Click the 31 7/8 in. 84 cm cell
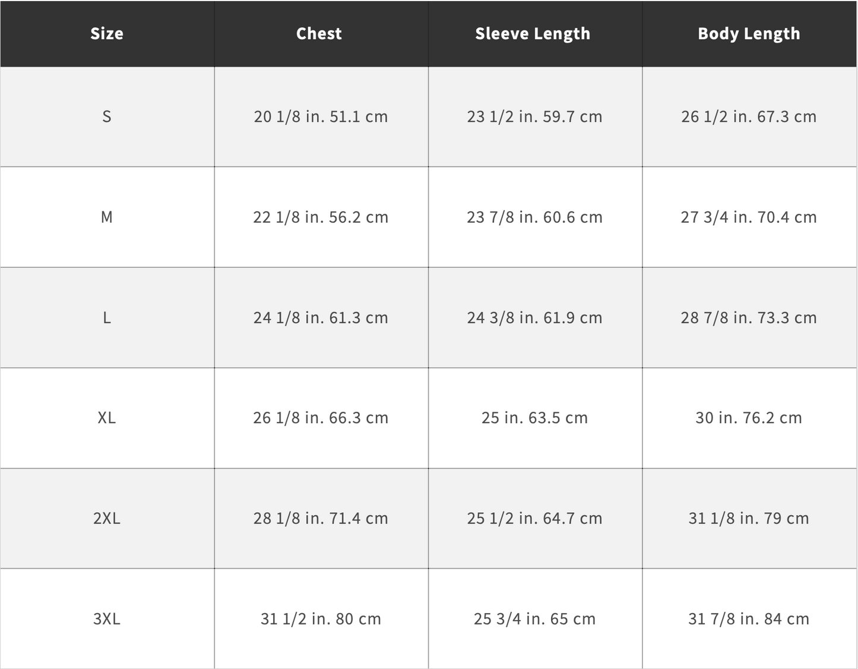The height and width of the screenshot is (669, 858). click(749, 619)
